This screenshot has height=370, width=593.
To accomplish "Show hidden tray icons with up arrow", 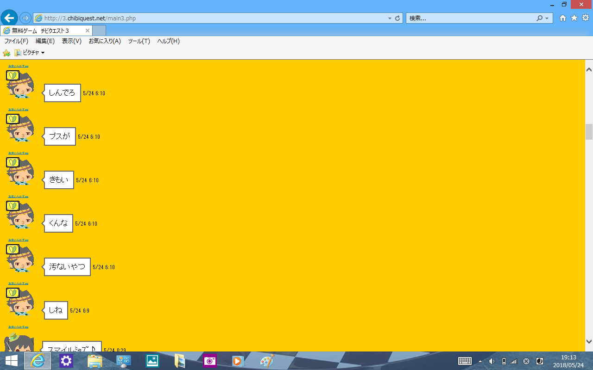I will point(480,361).
